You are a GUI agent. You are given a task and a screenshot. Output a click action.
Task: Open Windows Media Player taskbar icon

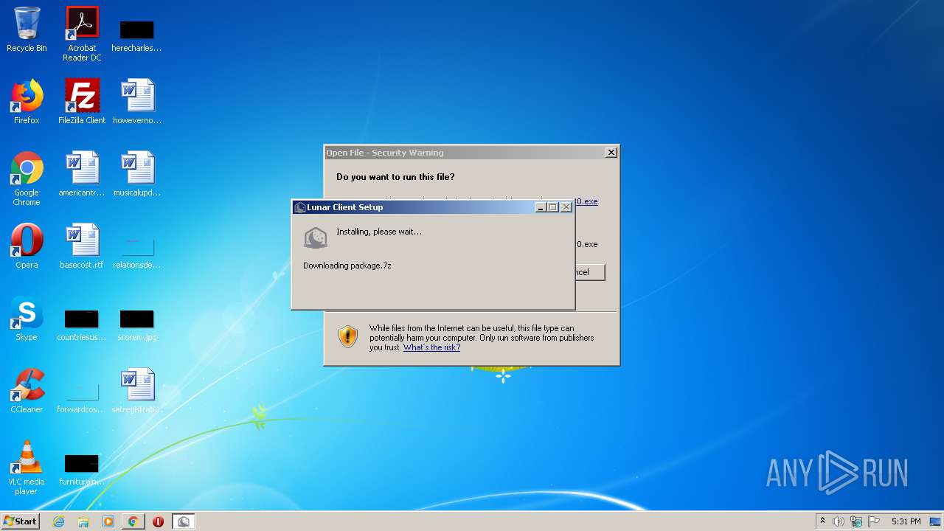pos(108,521)
